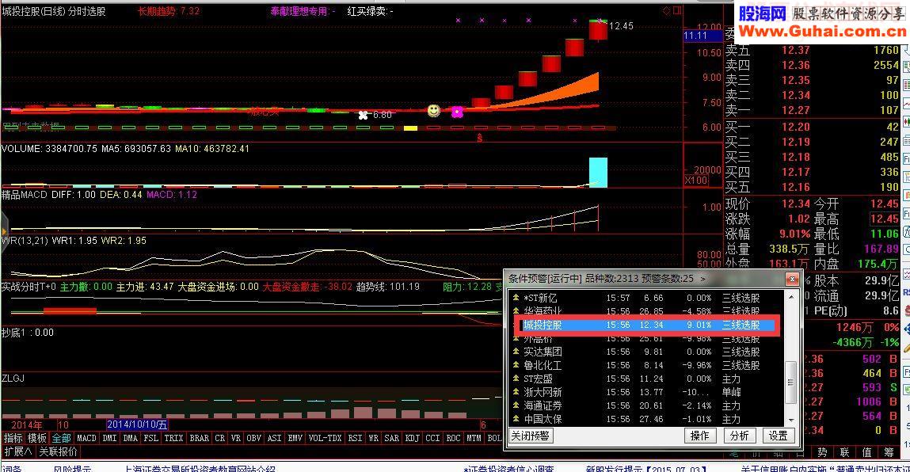Select the 势 tab in quote panel
The height and width of the screenshot is (472, 910).
coord(822,452)
